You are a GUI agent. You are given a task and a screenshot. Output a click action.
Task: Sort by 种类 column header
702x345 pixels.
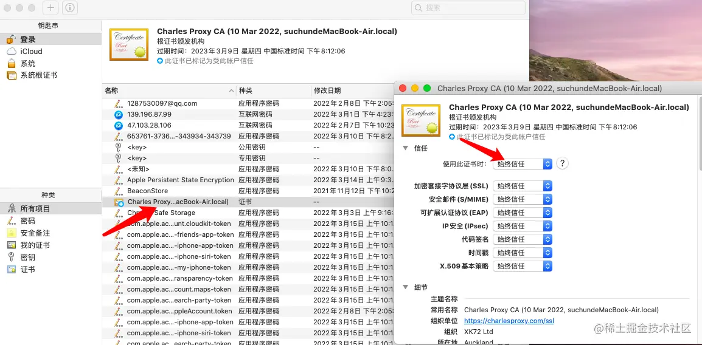point(273,91)
